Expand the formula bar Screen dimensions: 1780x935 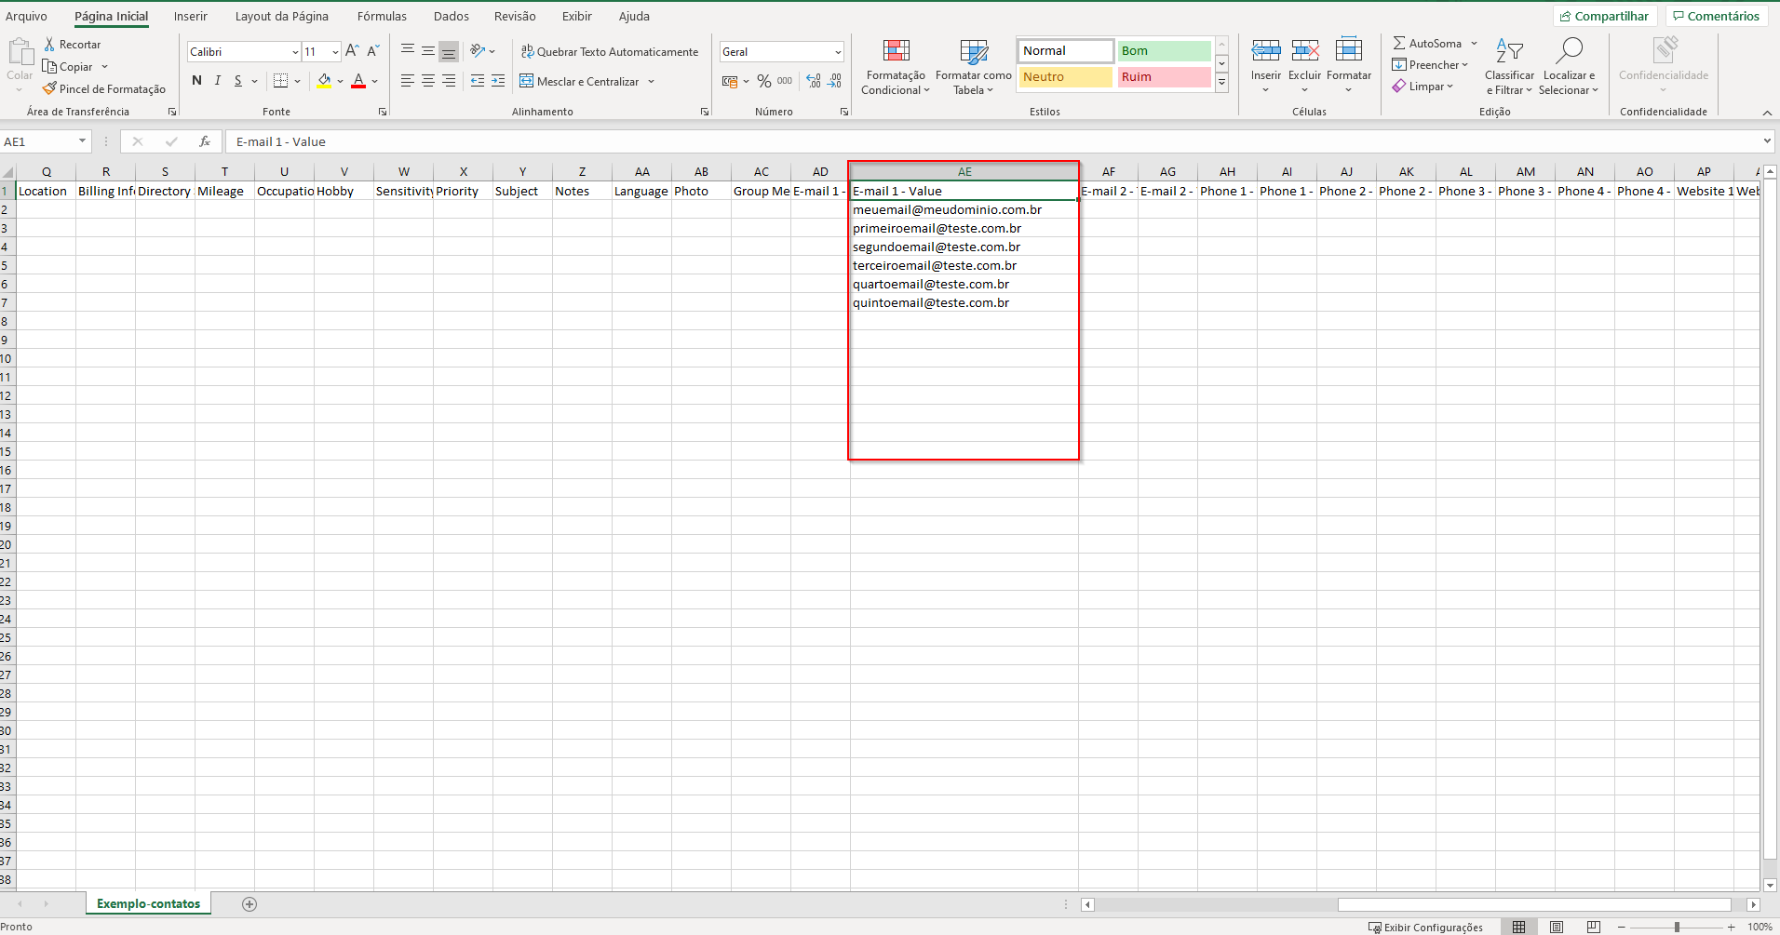[x=1767, y=141]
